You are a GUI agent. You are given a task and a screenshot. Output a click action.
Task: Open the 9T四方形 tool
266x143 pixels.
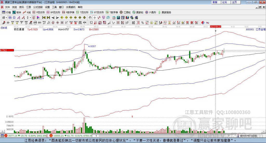tap(97, 12)
